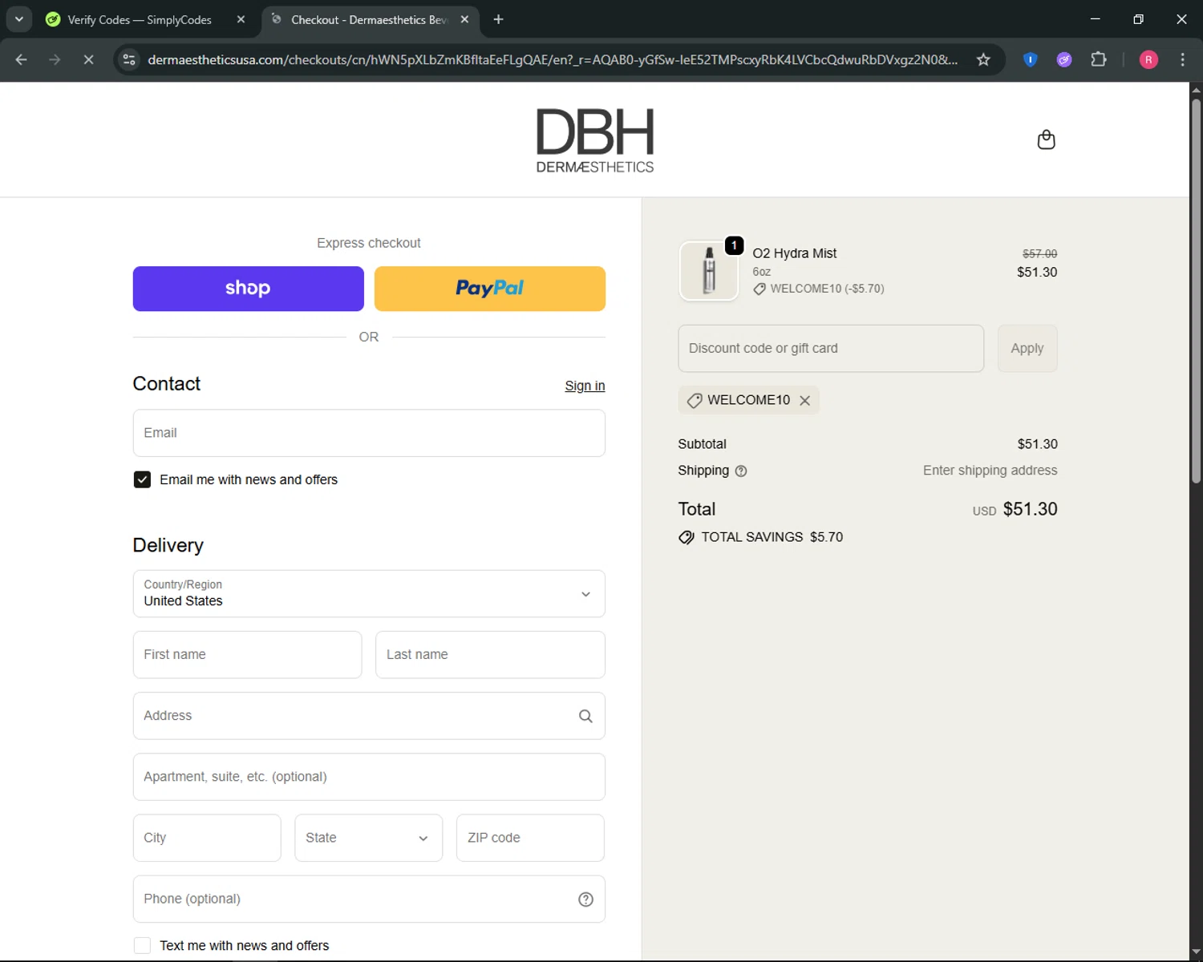Click the DBH Dermaesthetics logo
Screen dimensions: 1203x962
pyautogui.click(x=595, y=140)
